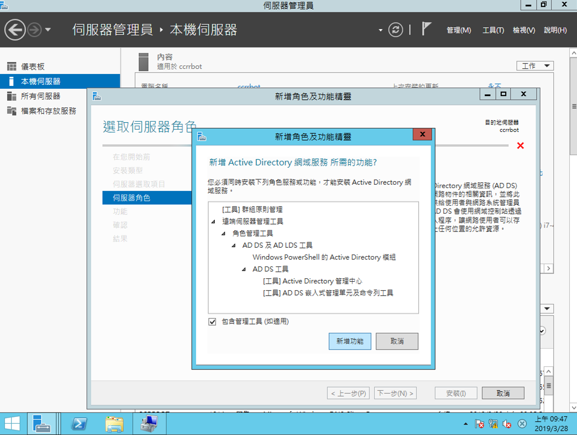Click the network tray icon with warning
Image resolution: width=577 pixels, height=435 pixels.
[x=493, y=424]
